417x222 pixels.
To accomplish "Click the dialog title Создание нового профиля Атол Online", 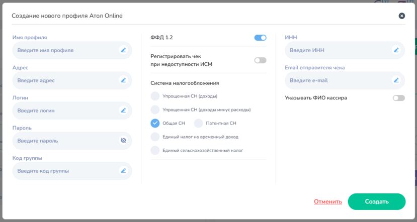I will tap(67, 16).
